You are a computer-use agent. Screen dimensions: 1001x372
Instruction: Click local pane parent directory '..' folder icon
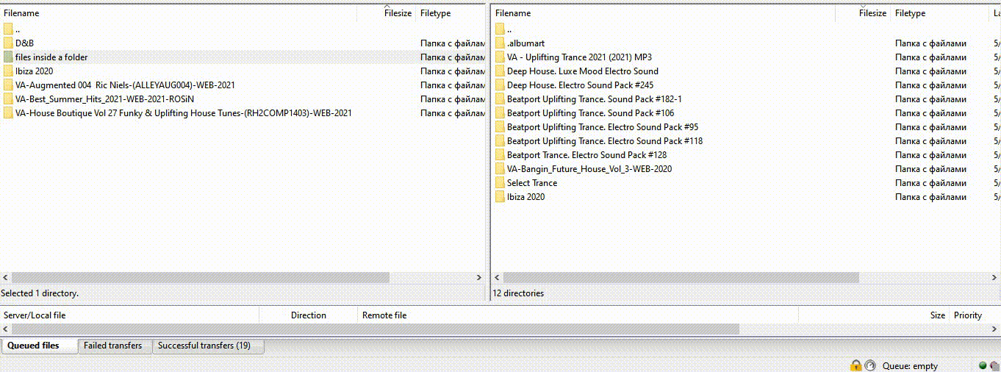[x=8, y=29]
